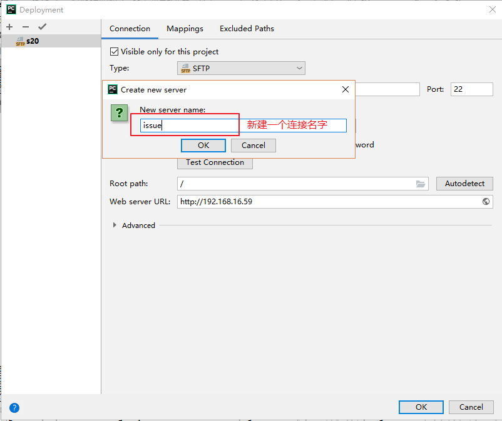Remove selected server with minus icon
Screen dimensions: 502x421
tap(26, 27)
